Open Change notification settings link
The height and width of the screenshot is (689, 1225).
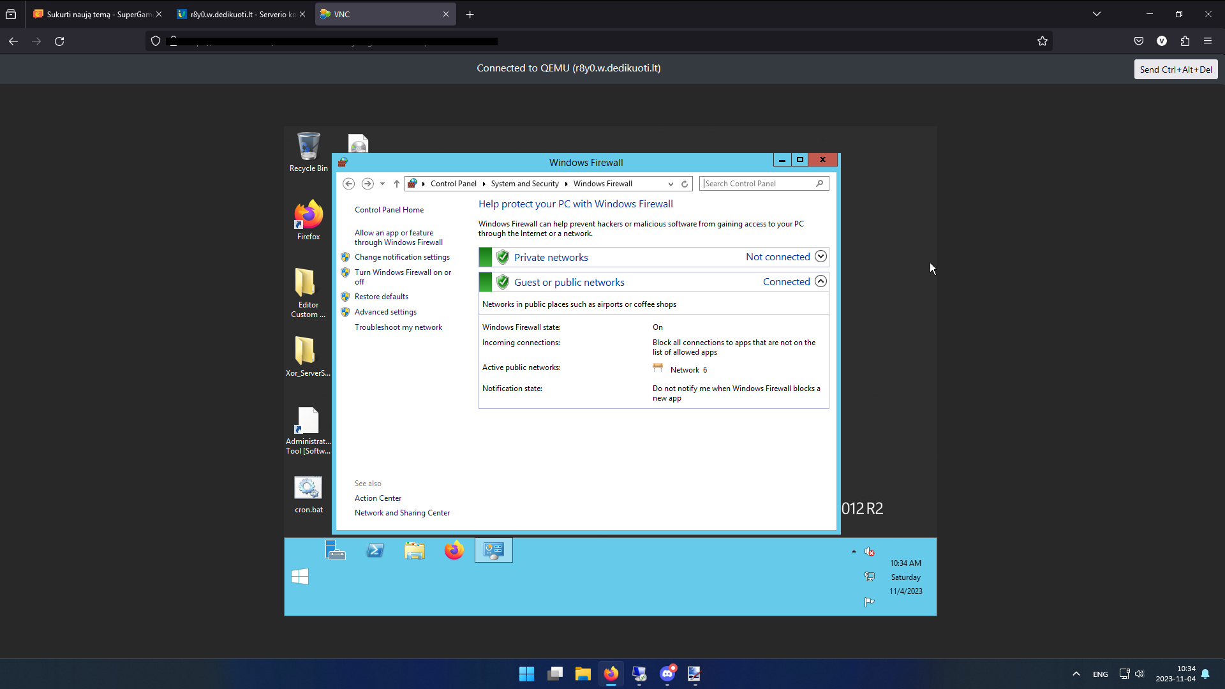(x=402, y=257)
